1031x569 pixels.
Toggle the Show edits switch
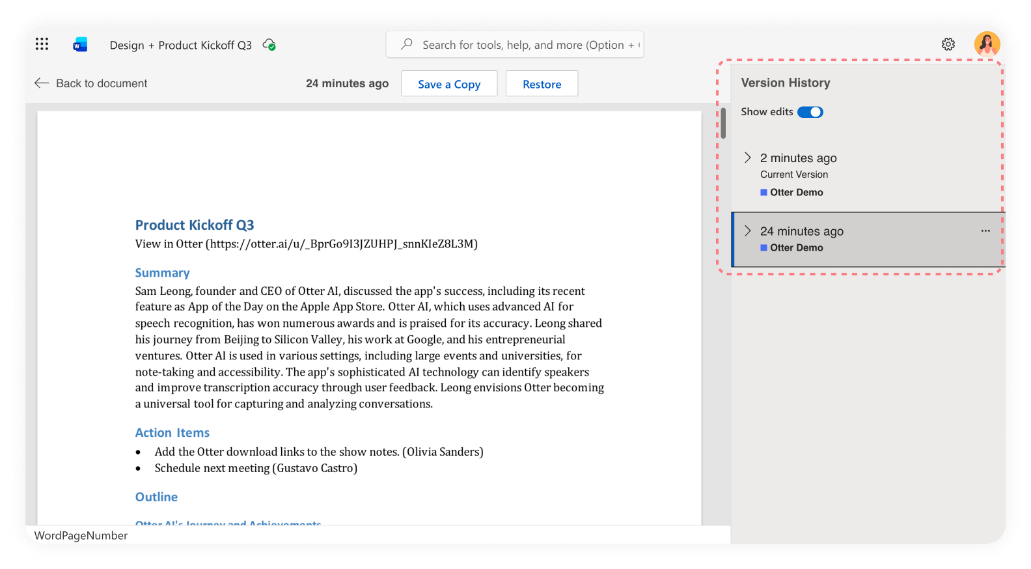[810, 112]
